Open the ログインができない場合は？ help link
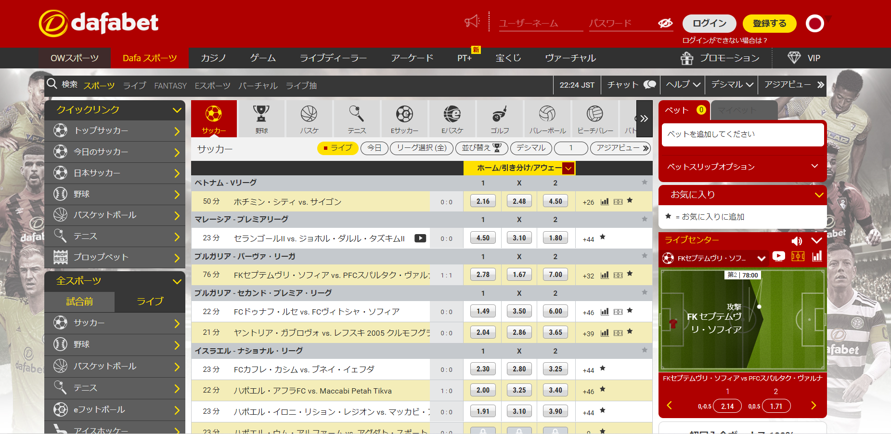Screen dimensions: 891x434 click(725, 40)
